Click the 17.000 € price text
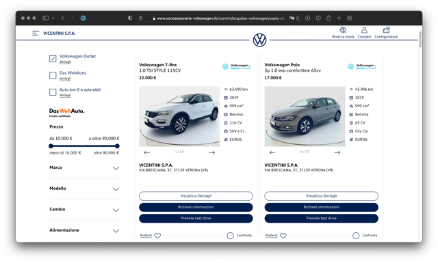This screenshot has height=263, width=438. (x=273, y=78)
